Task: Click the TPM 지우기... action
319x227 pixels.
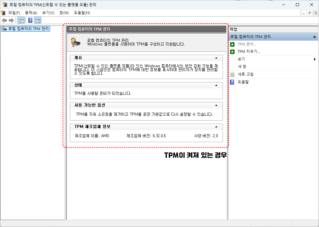Action: click(249, 52)
